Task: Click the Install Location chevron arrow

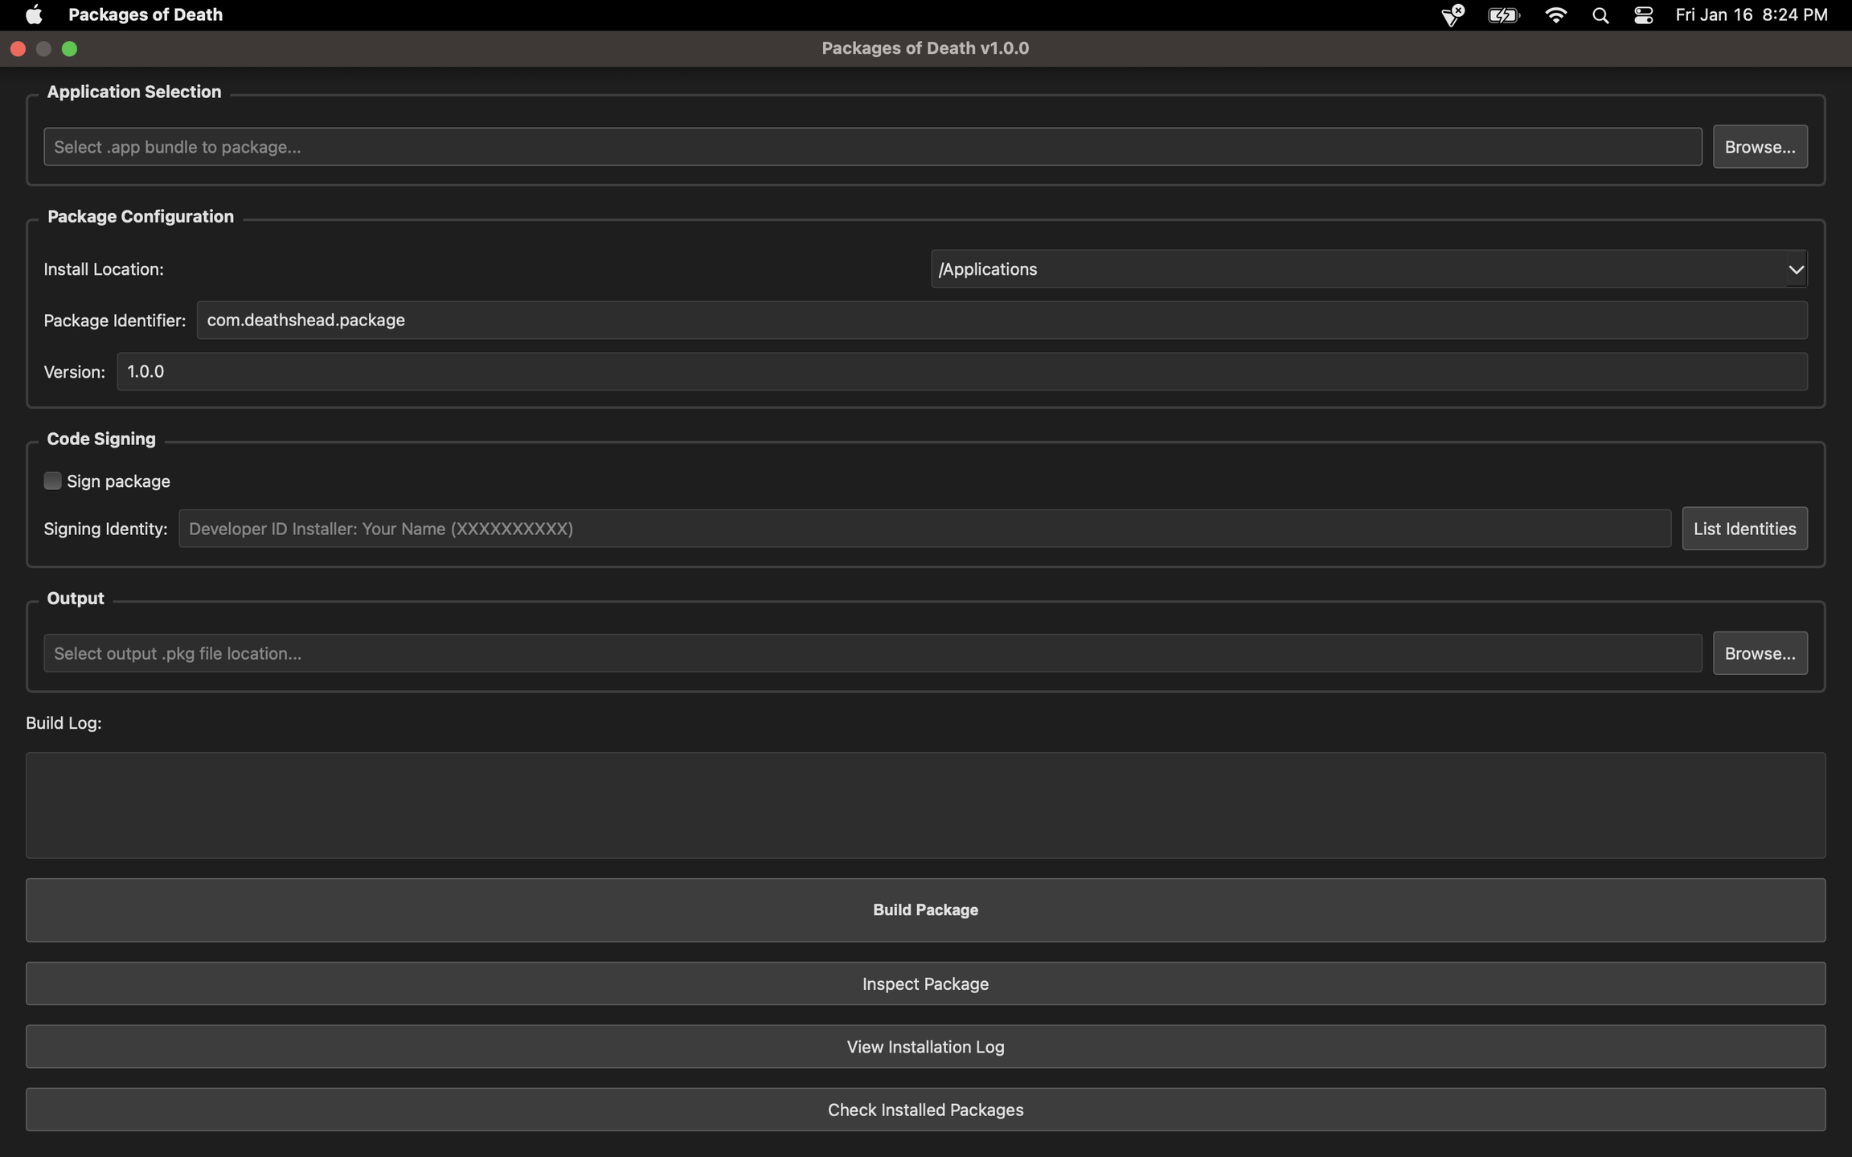Action: pos(1796,269)
